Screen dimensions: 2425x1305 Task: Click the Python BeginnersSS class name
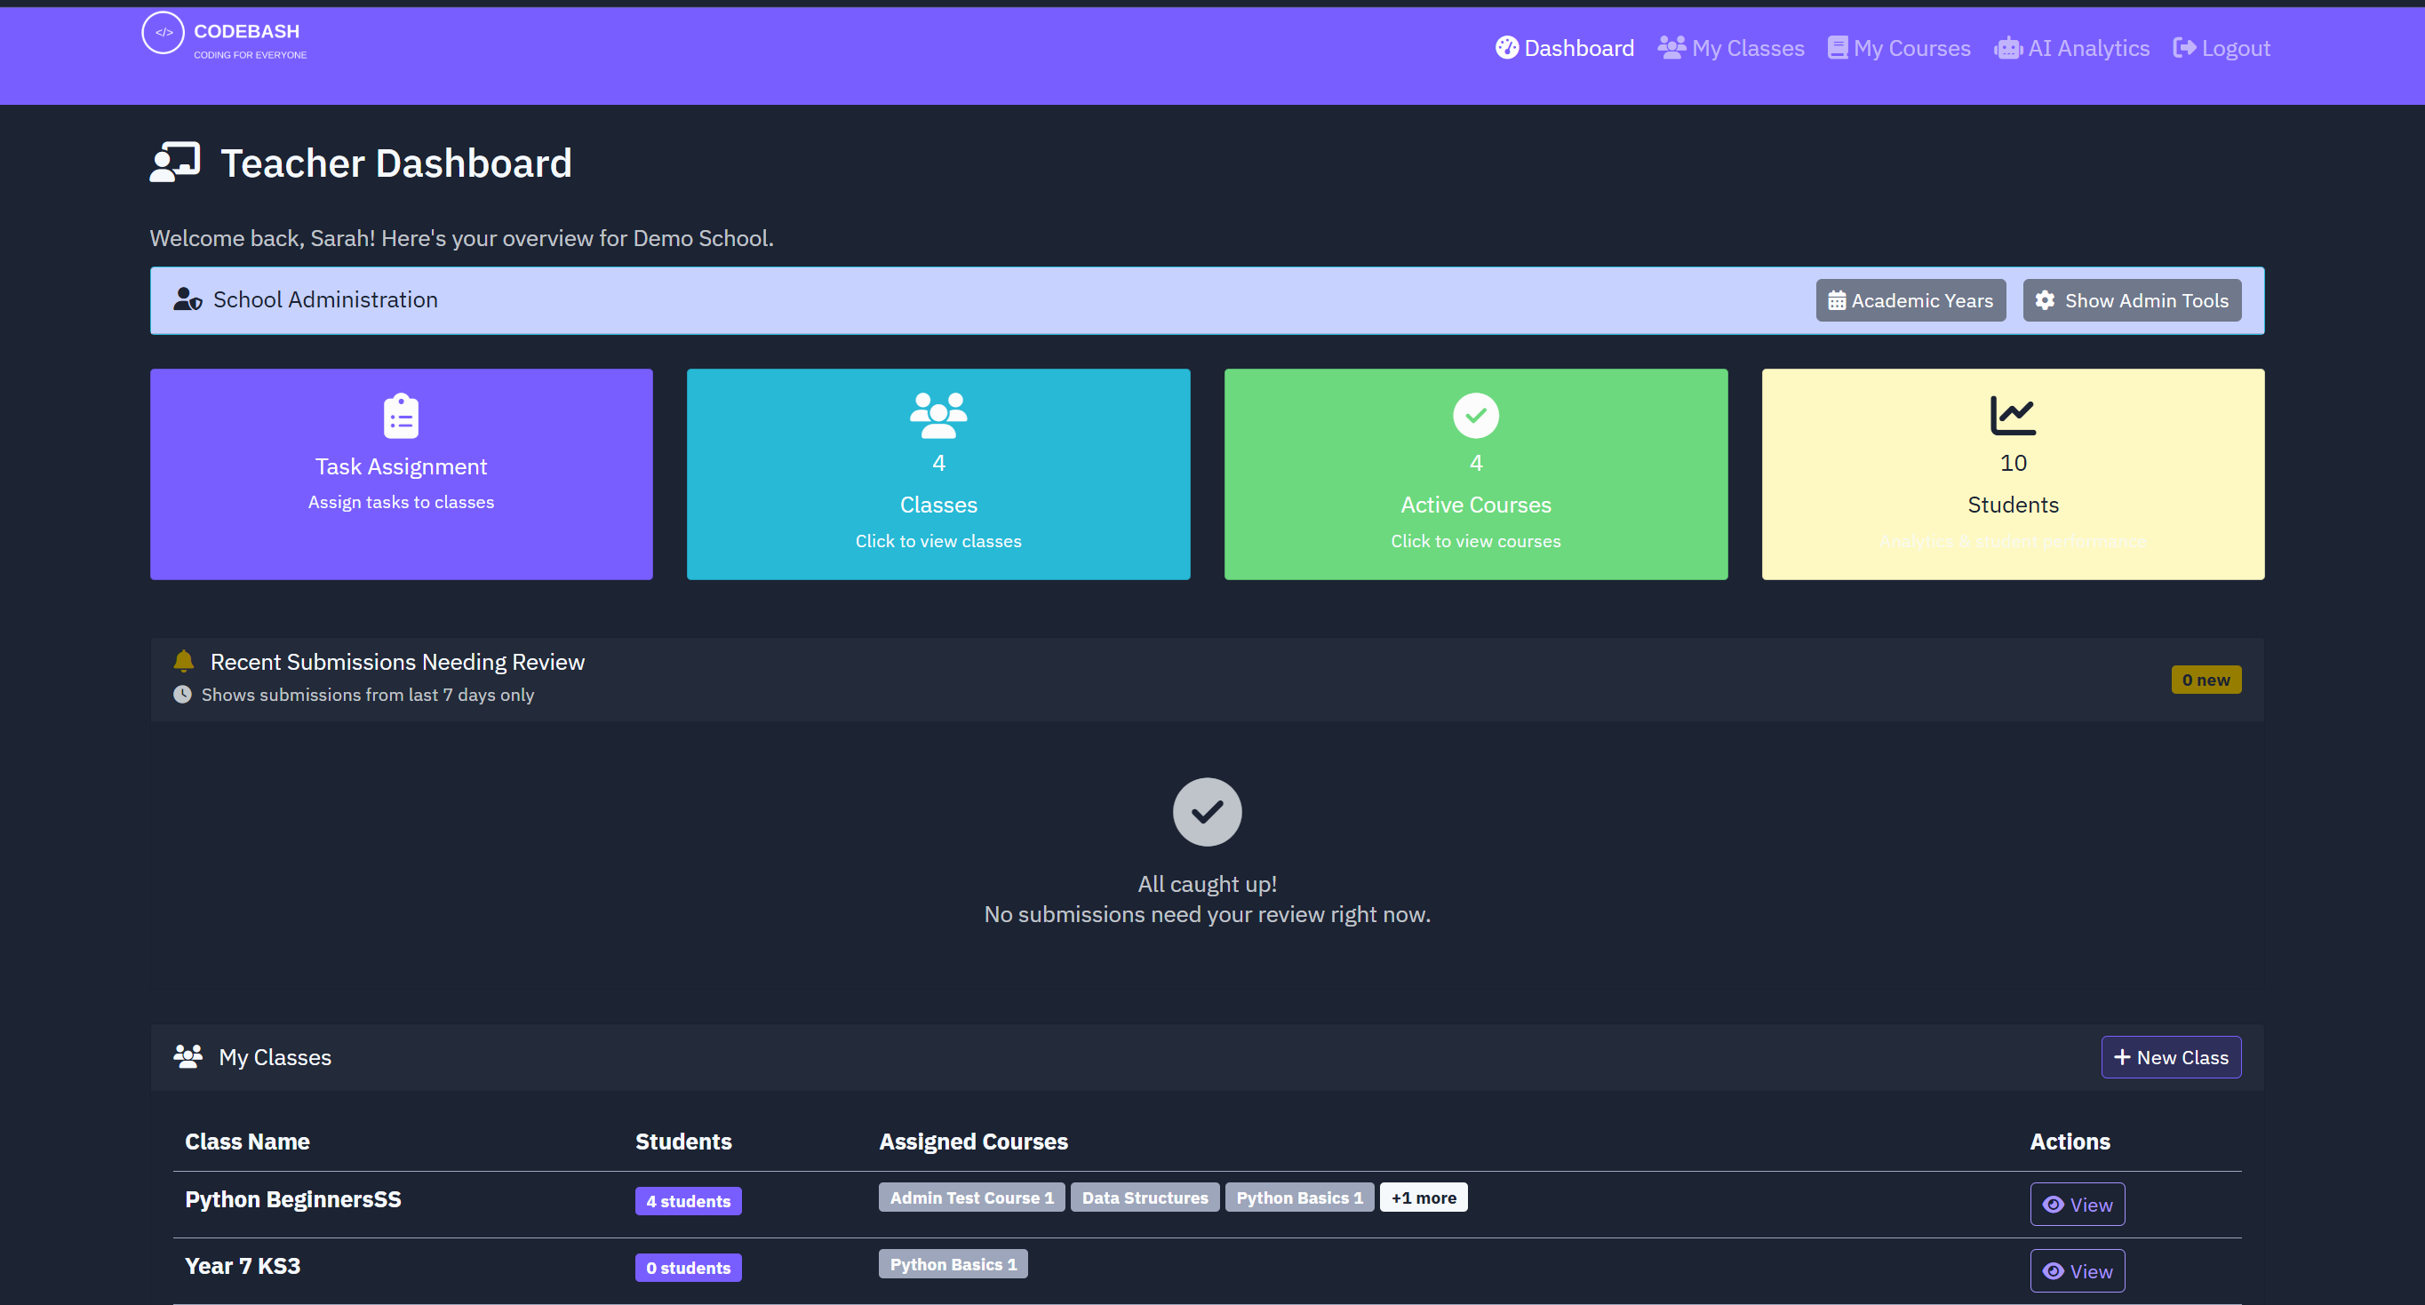[292, 1199]
